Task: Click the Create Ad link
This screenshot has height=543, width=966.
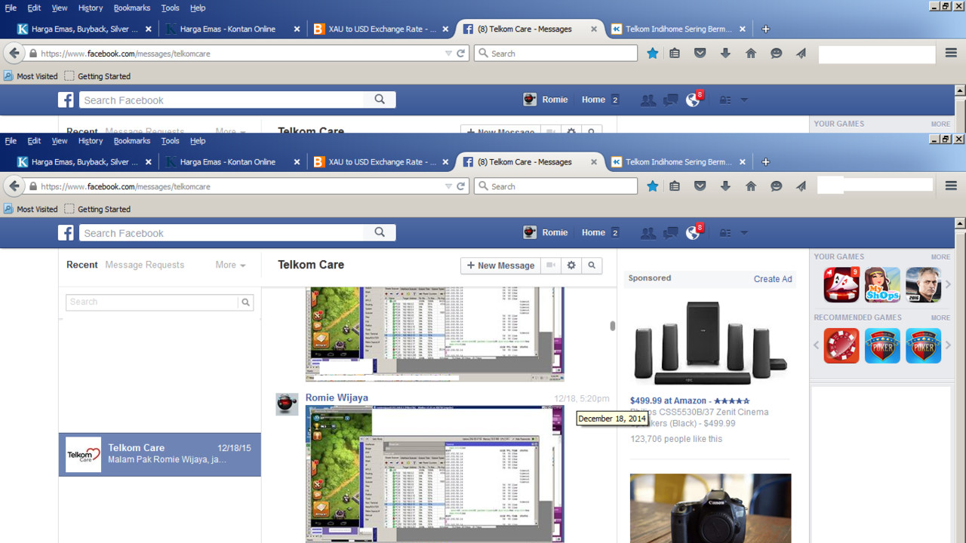Action: pyautogui.click(x=773, y=279)
